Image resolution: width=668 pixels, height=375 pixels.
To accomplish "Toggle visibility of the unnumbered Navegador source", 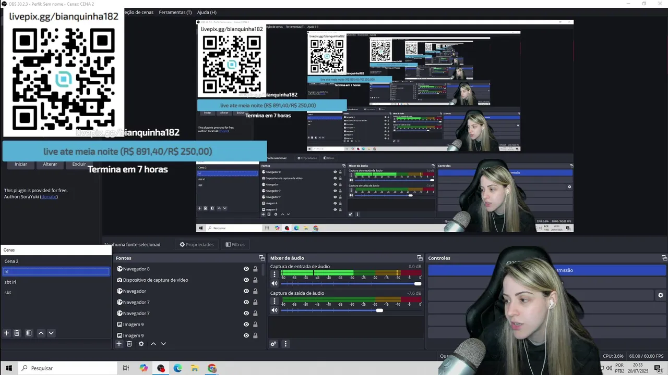I will pyautogui.click(x=246, y=291).
